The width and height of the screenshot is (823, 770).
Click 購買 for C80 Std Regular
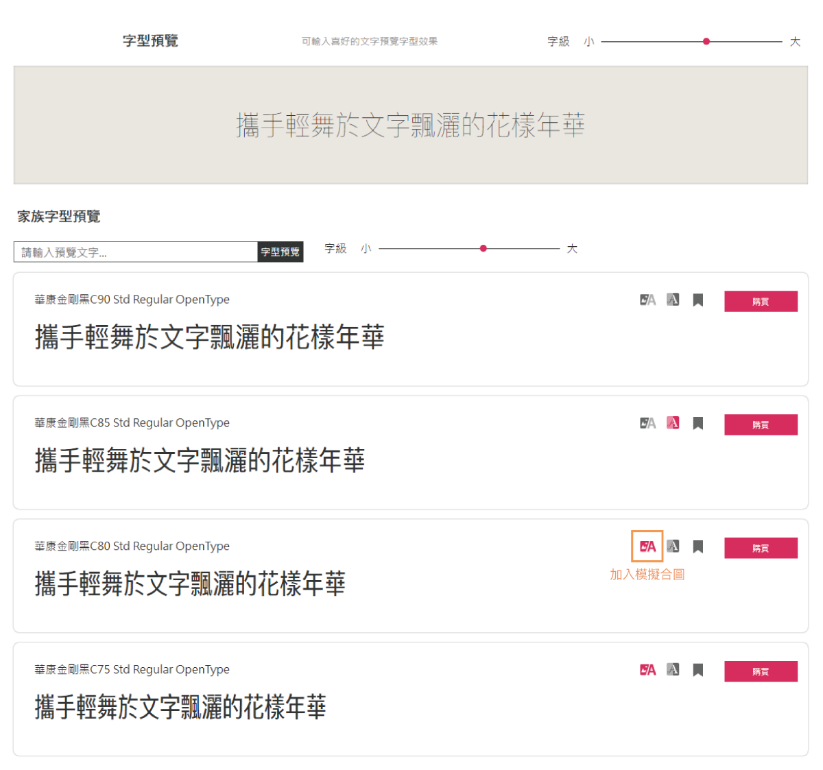point(761,548)
